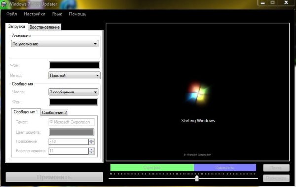Click the Пауза button

(x=276, y=168)
